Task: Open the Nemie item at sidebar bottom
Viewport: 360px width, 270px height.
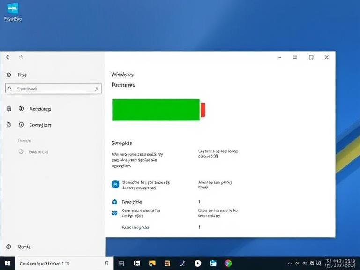Action: point(24,247)
